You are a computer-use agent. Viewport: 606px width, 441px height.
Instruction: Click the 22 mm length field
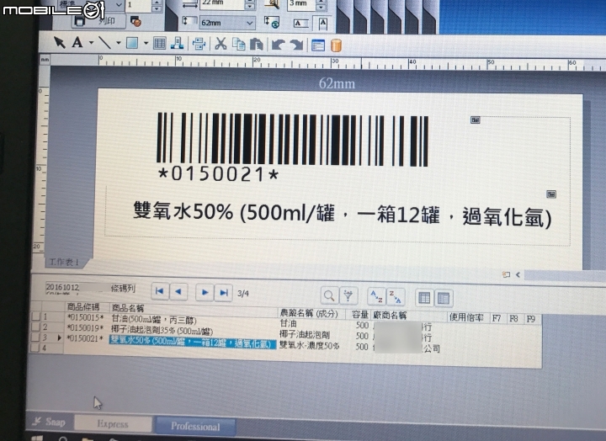[x=222, y=3]
